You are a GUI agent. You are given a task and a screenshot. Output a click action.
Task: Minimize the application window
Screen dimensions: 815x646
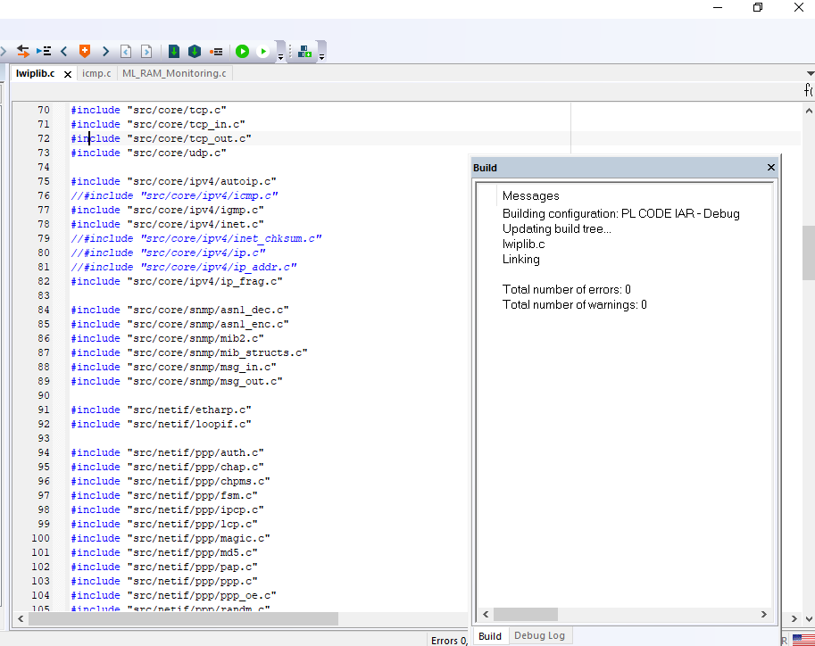click(x=718, y=7)
